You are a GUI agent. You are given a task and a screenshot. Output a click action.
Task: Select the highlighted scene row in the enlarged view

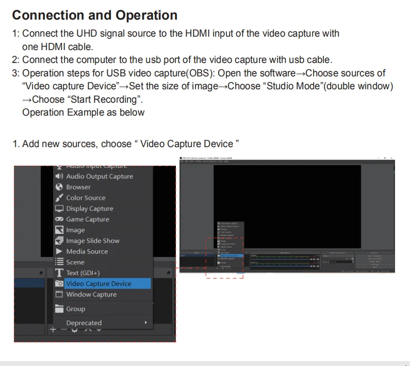coord(29,283)
